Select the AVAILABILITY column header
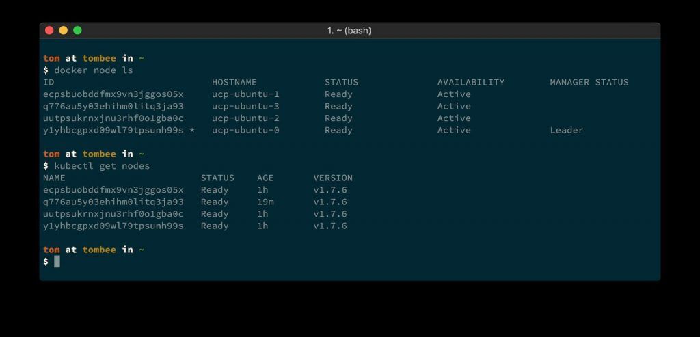700x337 pixels. point(471,83)
